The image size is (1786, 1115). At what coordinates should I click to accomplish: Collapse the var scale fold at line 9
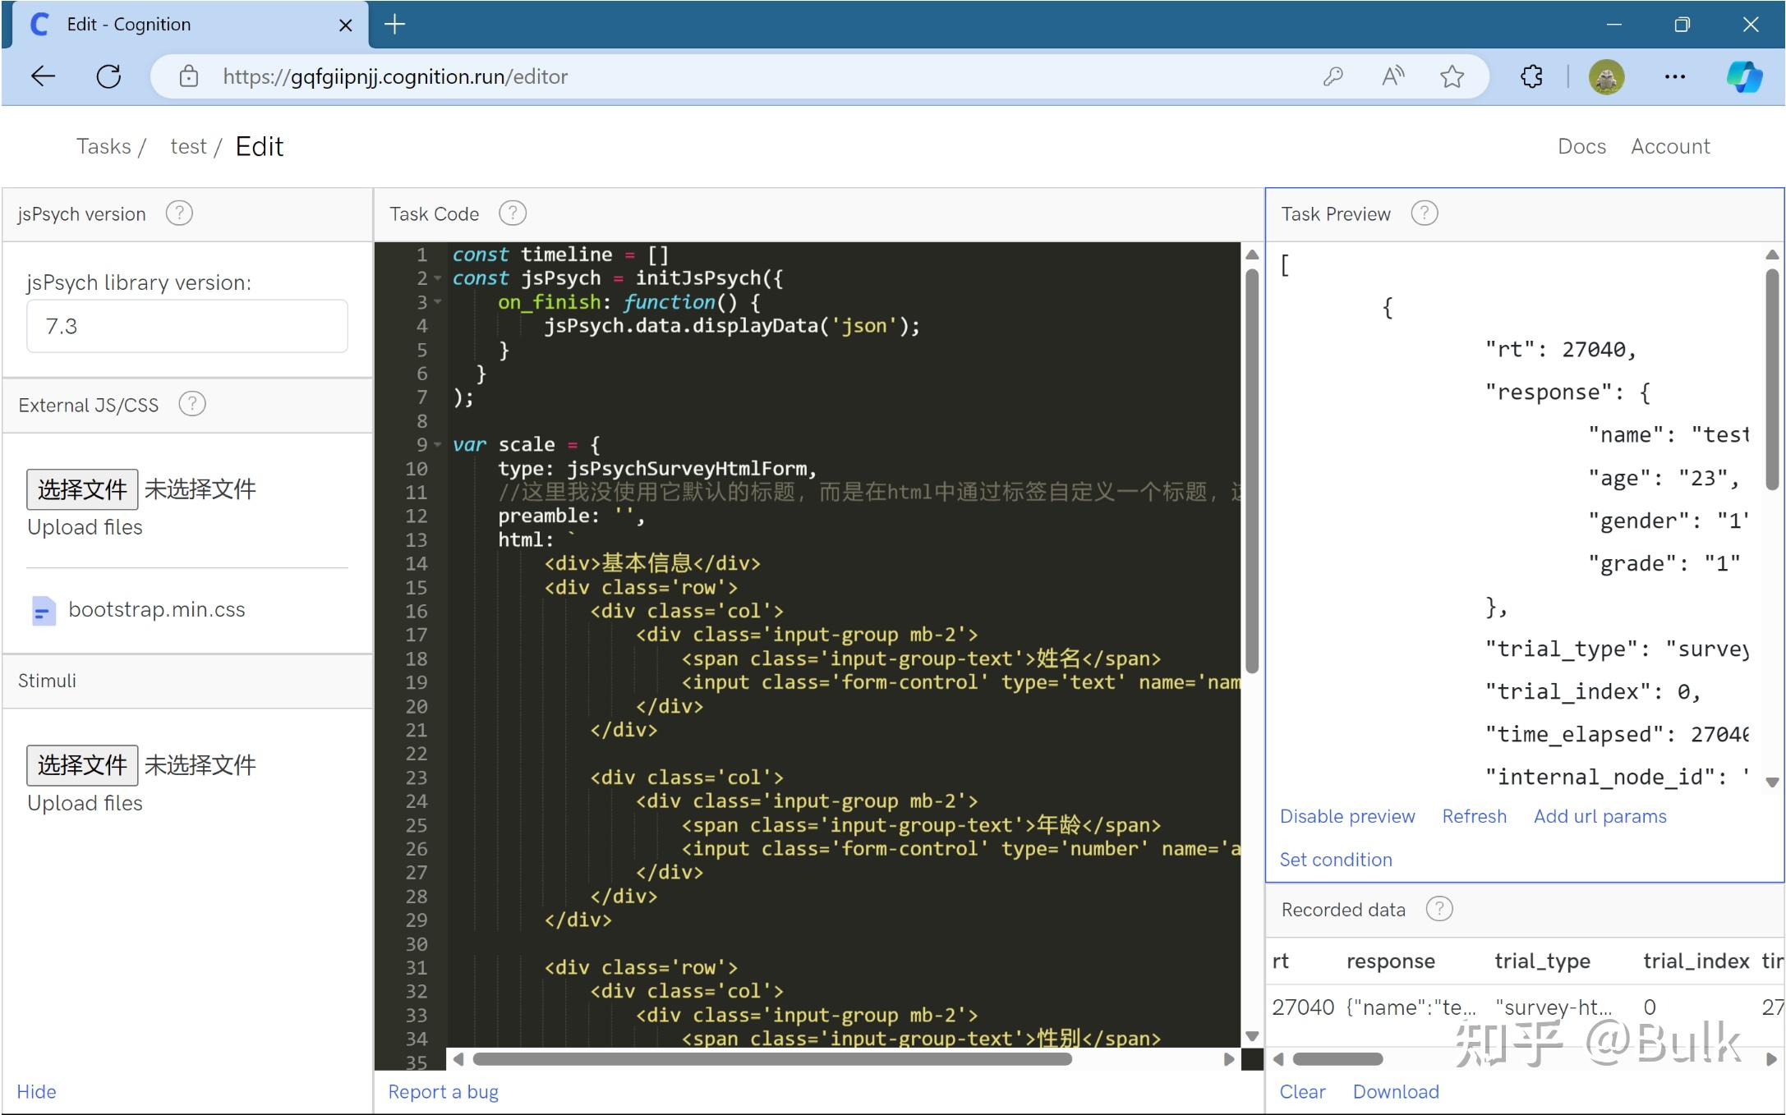coord(438,444)
